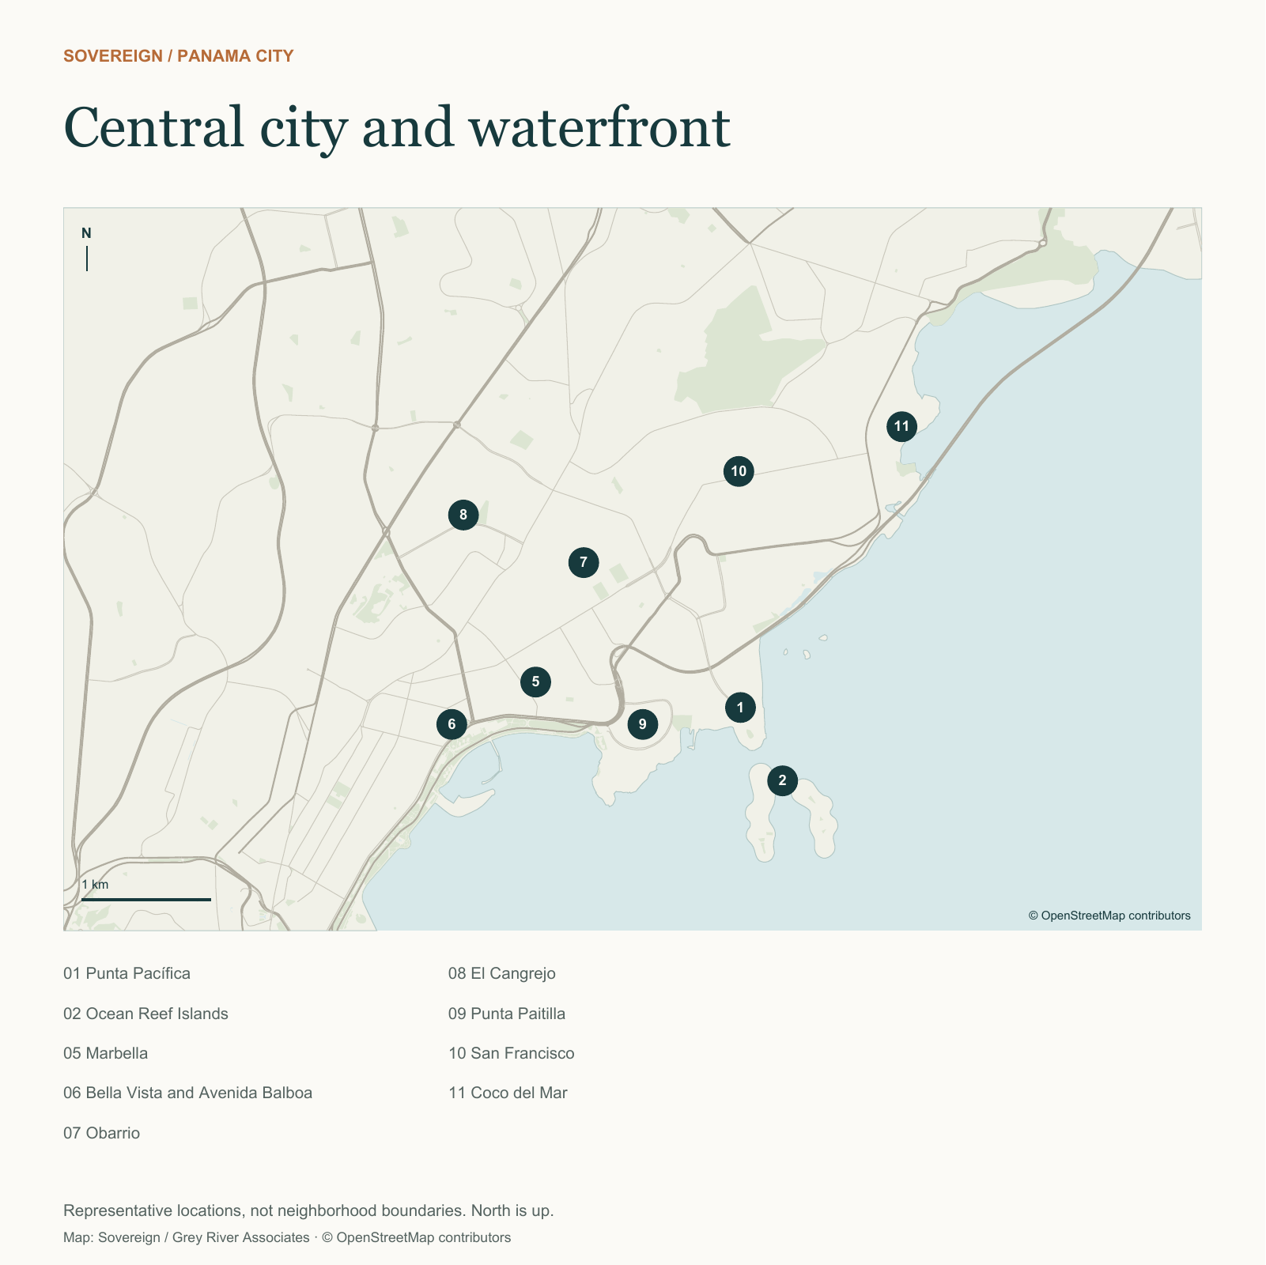Screen dimensions: 1266x1265
Task: Select legend entry 07 Obarrio
Action: [101, 1133]
